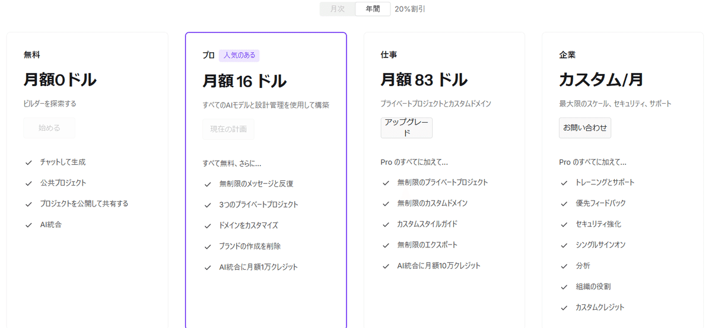Select the 月額 16 ドル Pro price heading

tap(244, 81)
